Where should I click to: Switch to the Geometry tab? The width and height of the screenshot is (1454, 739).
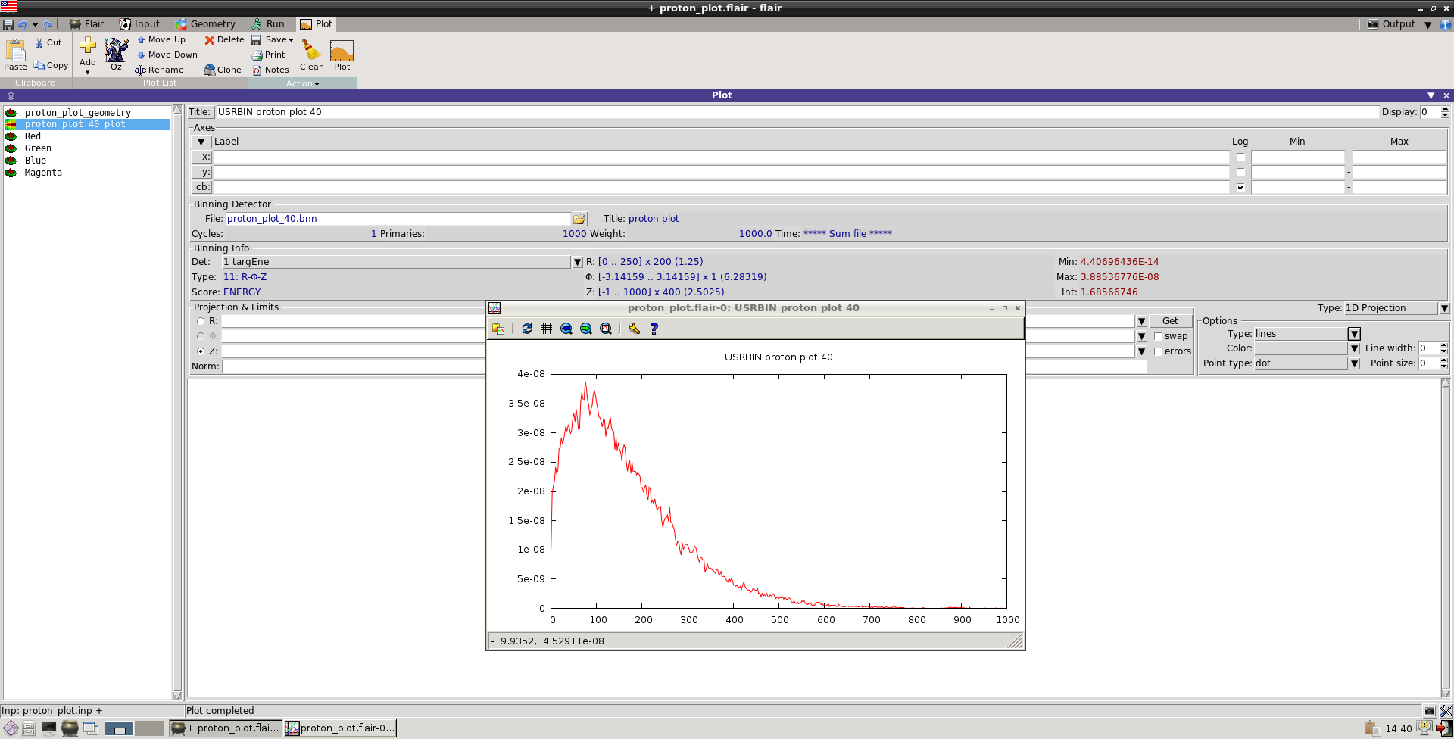pyautogui.click(x=205, y=24)
